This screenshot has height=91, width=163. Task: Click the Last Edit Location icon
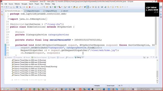coord(118,7)
